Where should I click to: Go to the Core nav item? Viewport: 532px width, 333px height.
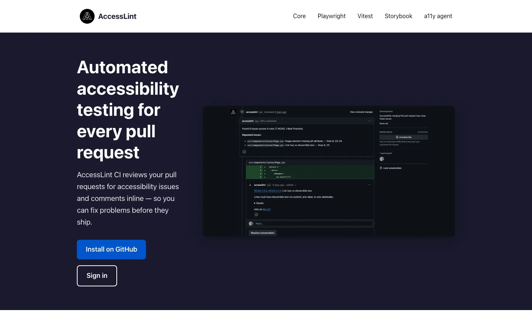pos(299,16)
